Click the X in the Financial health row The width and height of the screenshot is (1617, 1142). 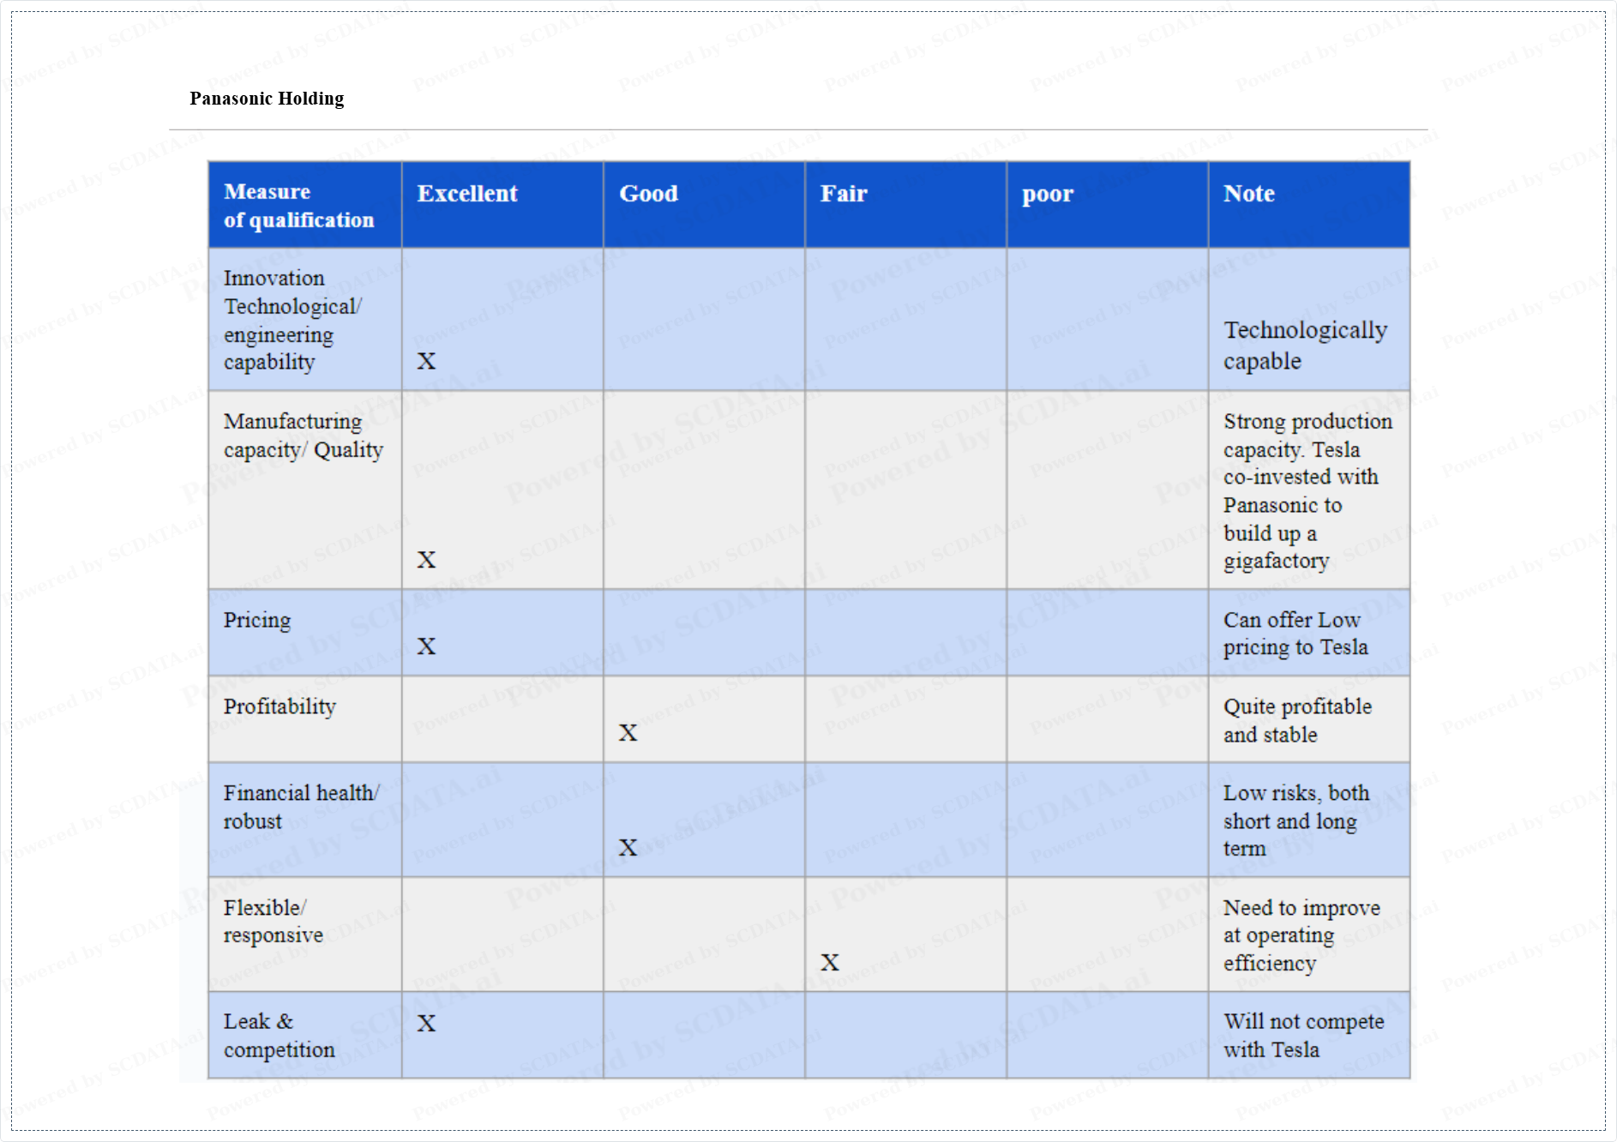(628, 848)
